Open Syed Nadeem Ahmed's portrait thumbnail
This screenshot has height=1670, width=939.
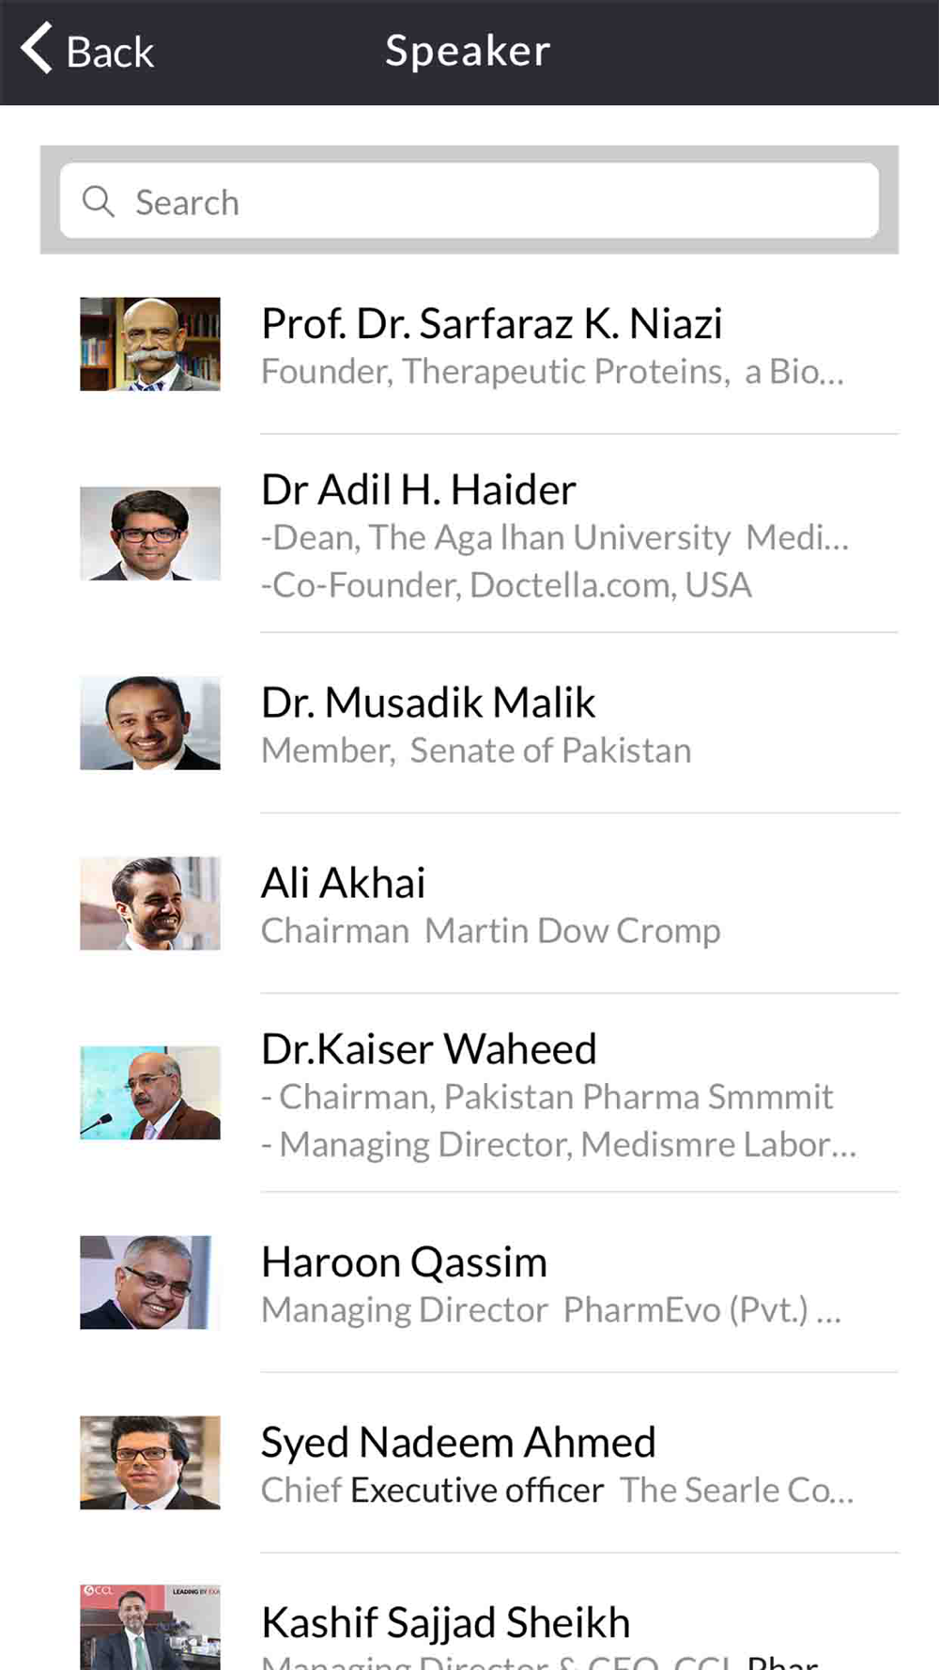click(150, 1462)
